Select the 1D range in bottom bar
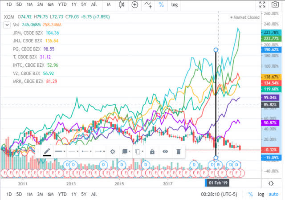285x200 pixels. 9,194
